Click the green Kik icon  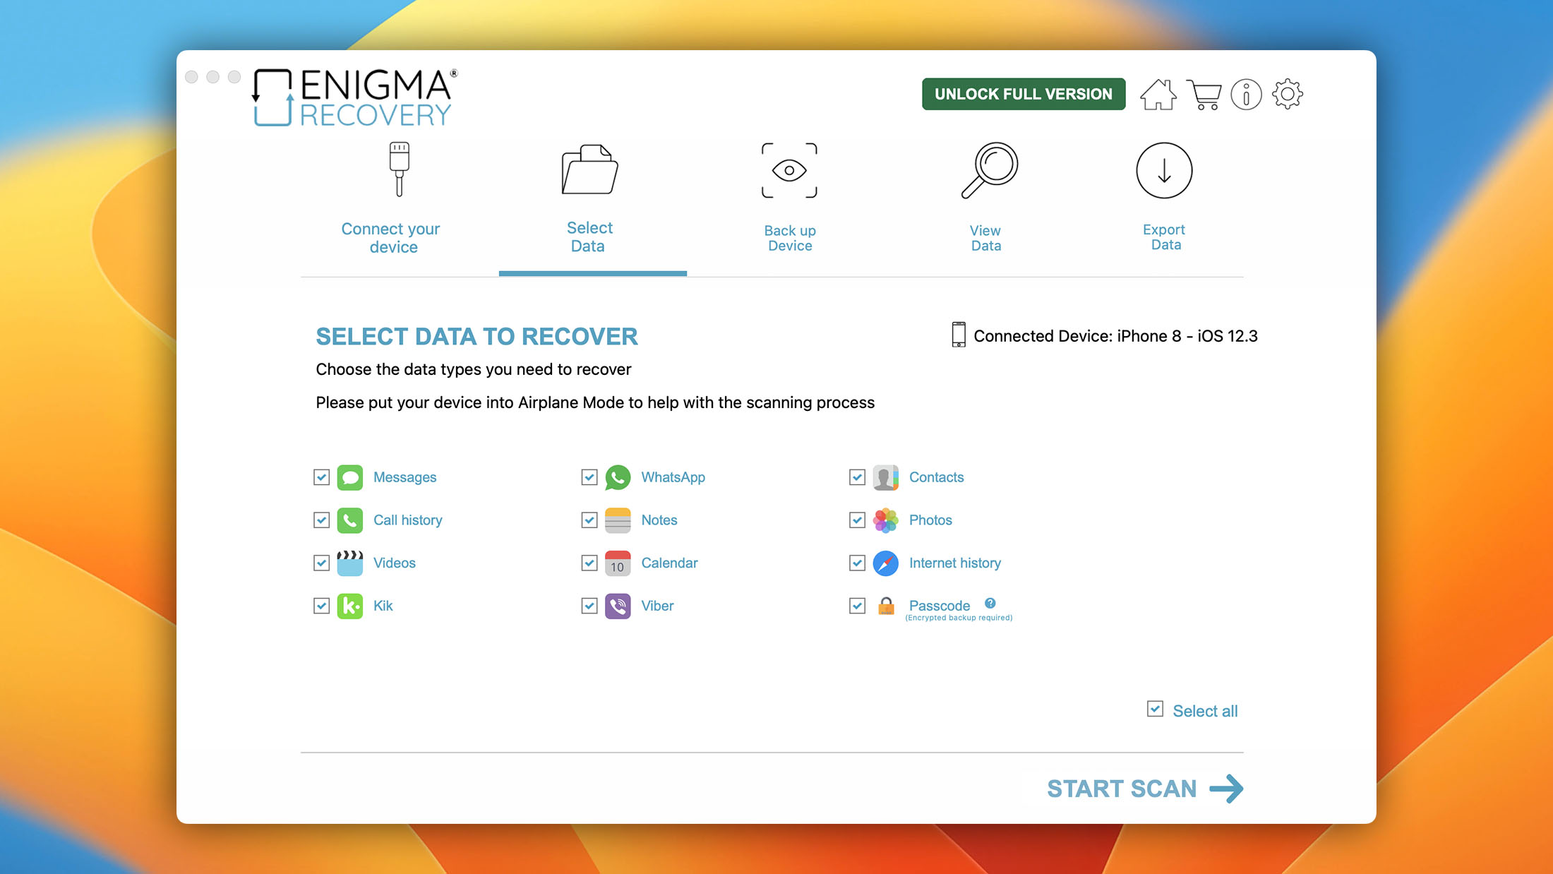pyautogui.click(x=350, y=606)
